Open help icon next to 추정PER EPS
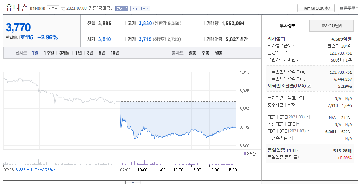Image resolution: width=363 pixels, height=184 pixels. coord(298,124)
